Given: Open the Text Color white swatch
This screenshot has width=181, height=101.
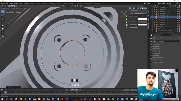Looking at the screenshot, I should coord(143,19).
